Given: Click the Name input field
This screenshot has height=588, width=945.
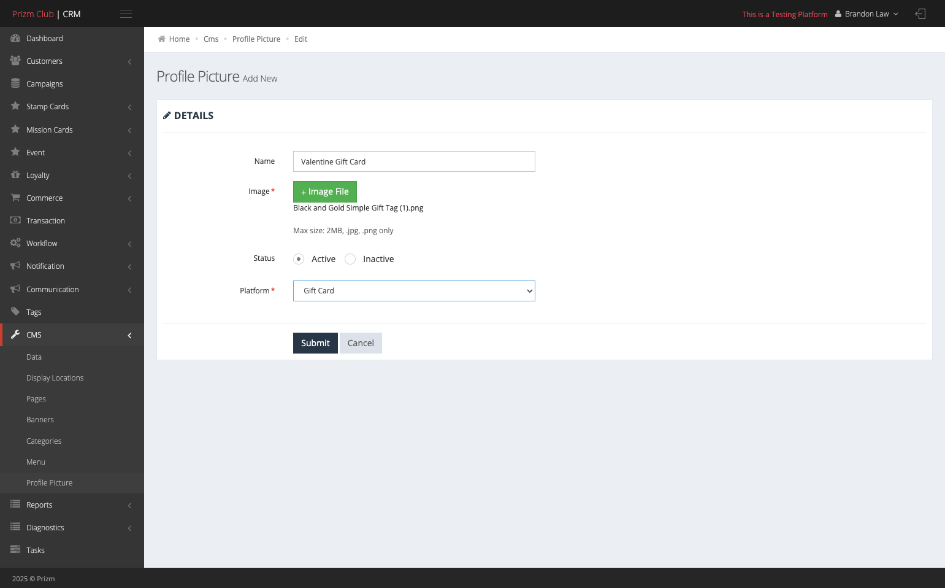Looking at the screenshot, I should pos(414,161).
